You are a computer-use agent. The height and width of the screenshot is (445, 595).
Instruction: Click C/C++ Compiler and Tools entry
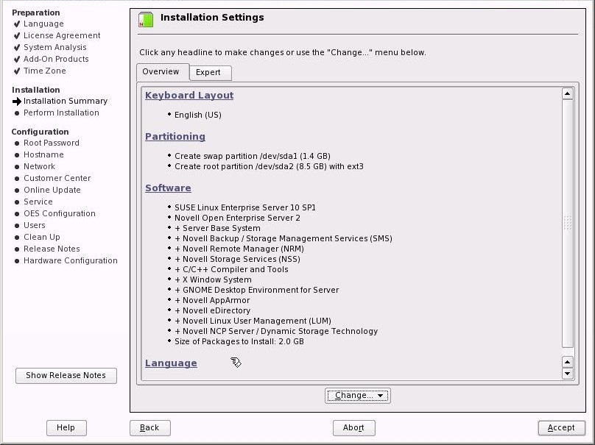point(231,269)
